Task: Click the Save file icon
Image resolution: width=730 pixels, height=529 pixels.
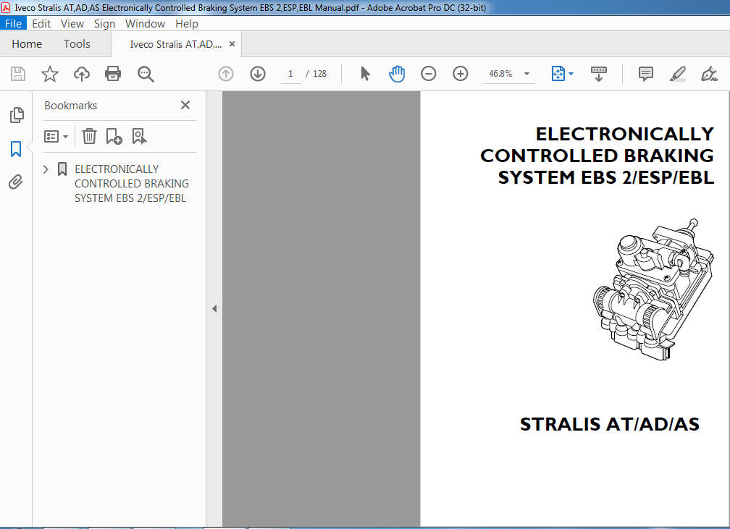Action: pos(18,74)
